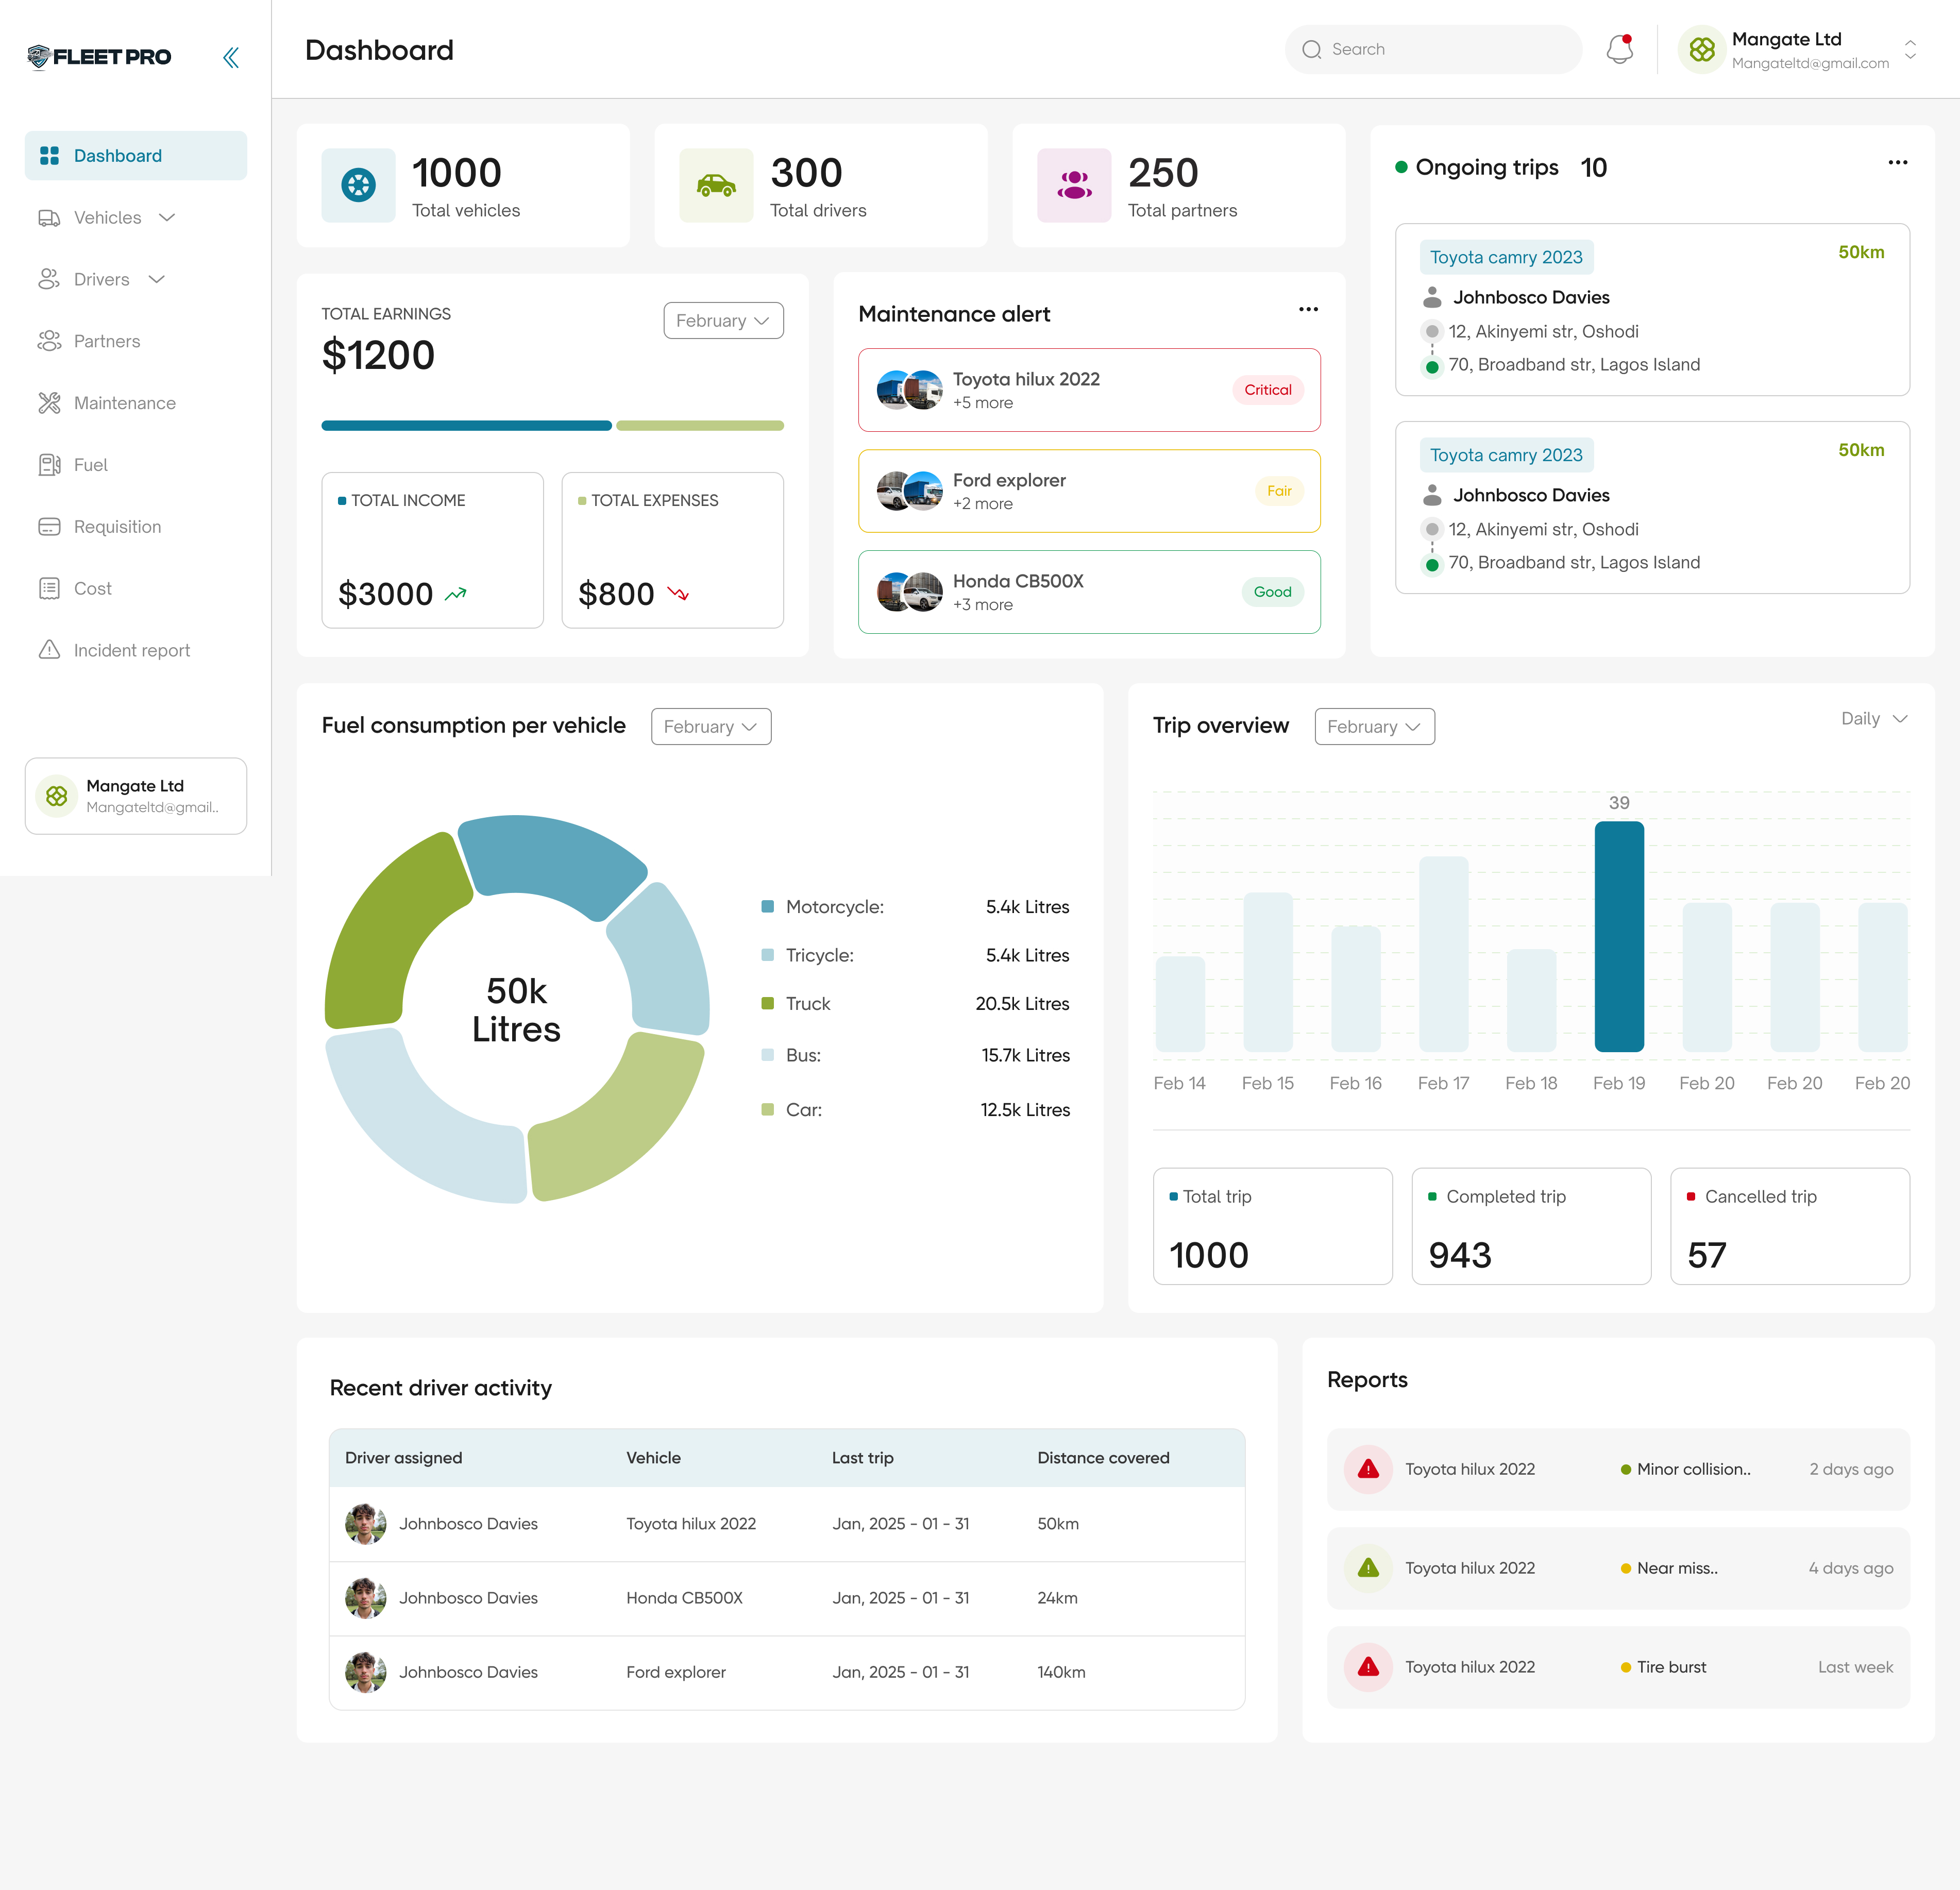Click the FleetPro logo
Viewport: 1960px width, 1890px height.
tap(99, 57)
